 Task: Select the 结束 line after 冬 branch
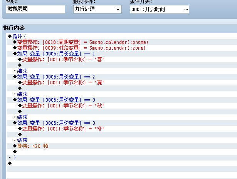[122, 140]
